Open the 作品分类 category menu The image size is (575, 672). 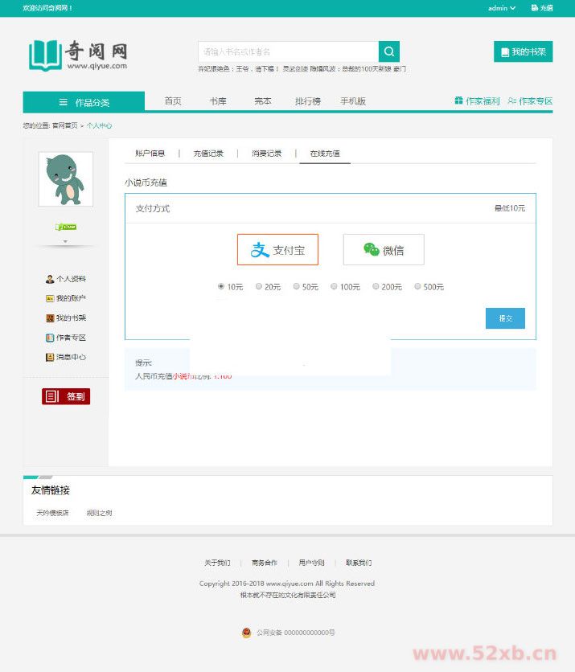84,102
